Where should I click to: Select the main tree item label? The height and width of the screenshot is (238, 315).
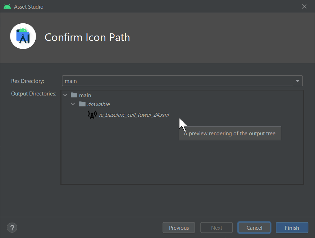point(85,95)
